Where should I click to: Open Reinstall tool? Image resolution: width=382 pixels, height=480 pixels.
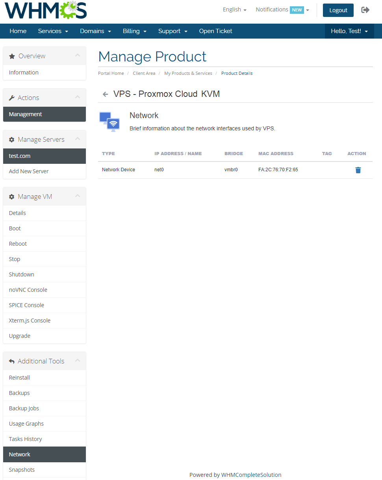coord(45,378)
